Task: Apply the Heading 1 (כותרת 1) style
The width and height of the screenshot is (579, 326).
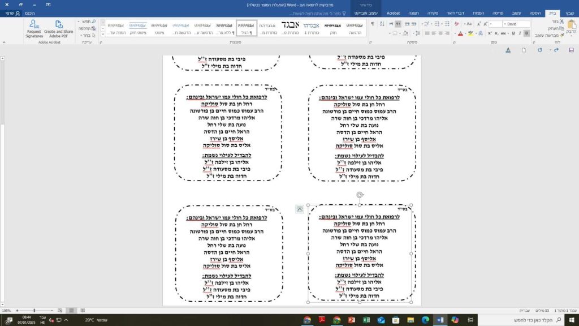Action: (x=311, y=28)
